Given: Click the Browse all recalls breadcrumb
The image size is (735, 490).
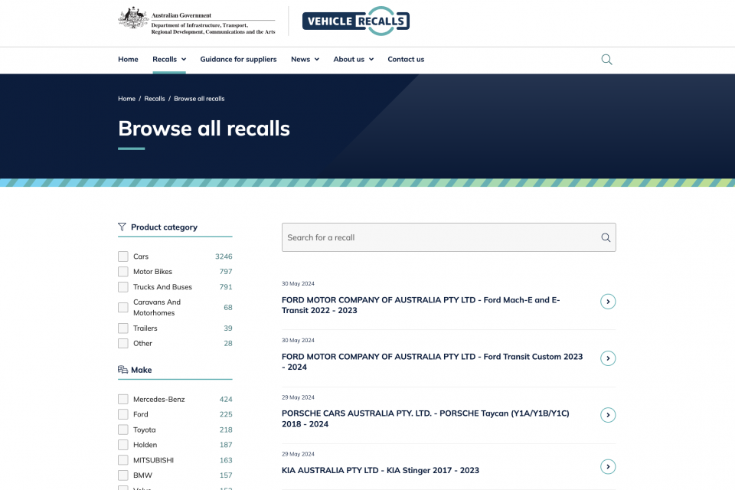Looking at the screenshot, I should (x=199, y=99).
